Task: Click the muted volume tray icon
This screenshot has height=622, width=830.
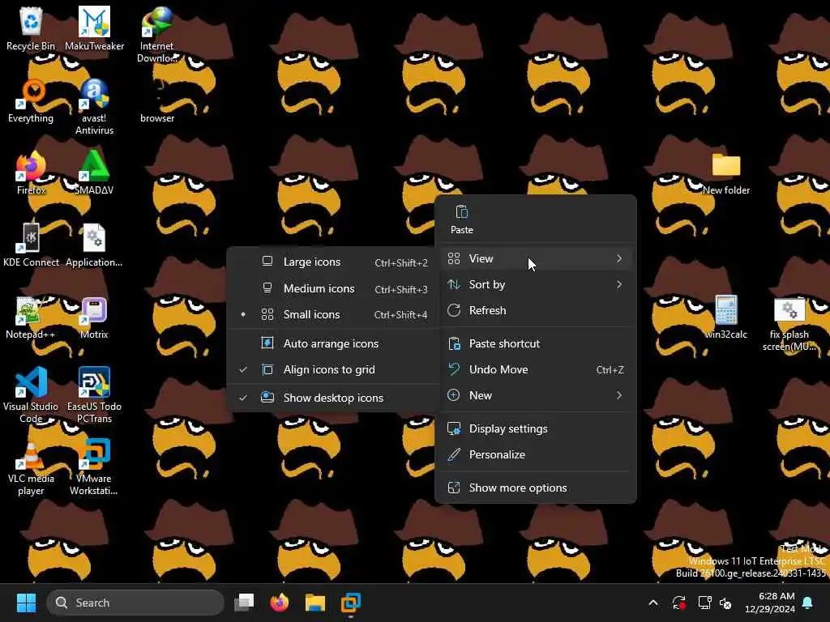Action: click(x=725, y=603)
